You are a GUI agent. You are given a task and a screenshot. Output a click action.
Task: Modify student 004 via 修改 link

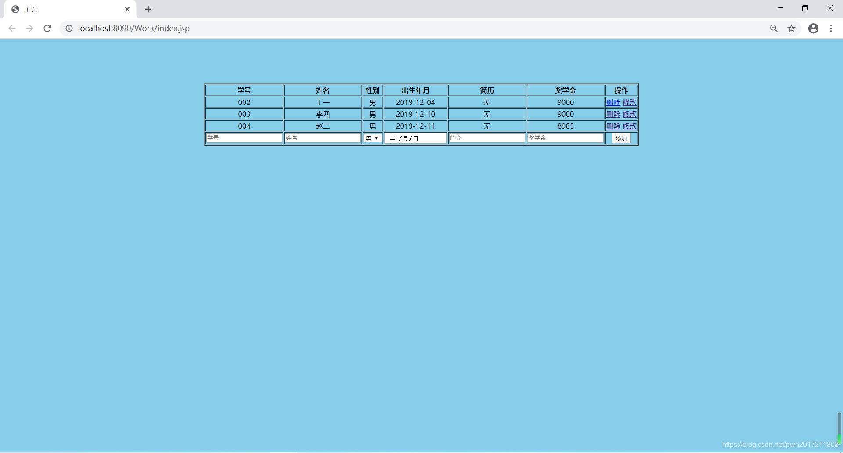(630, 126)
